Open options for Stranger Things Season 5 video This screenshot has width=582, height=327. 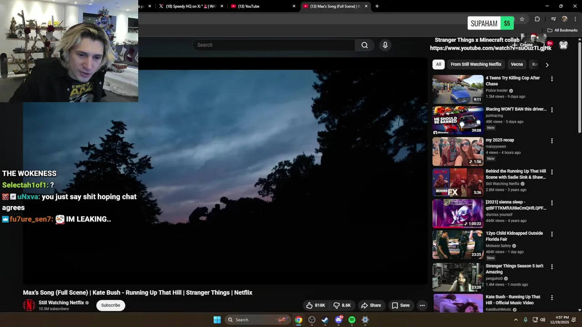[552, 267]
